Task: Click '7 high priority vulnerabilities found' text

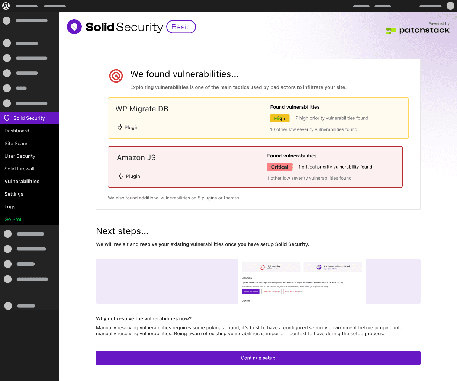Action: (332, 118)
